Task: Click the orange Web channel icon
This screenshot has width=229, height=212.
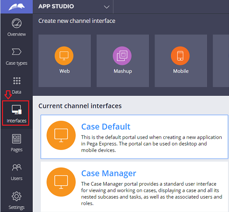Action: coord(64,56)
